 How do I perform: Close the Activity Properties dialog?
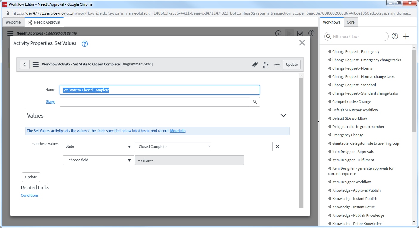point(302,43)
